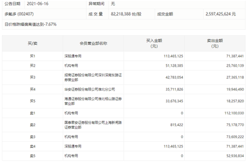Select the 0 buy amount in 卖1 row
Screen dimensions: 252x168
(x=182, y=113)
